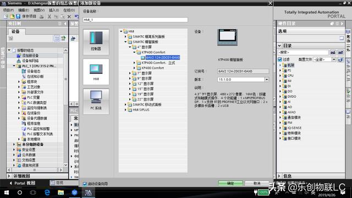Click the copy icon in main toolbar

[56, 16]
